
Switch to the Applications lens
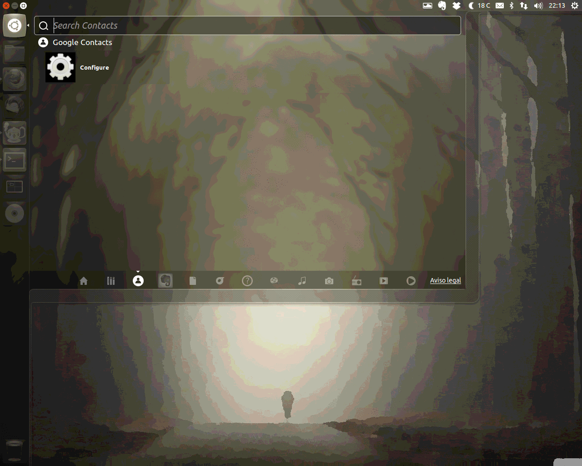tap(111, 281)
